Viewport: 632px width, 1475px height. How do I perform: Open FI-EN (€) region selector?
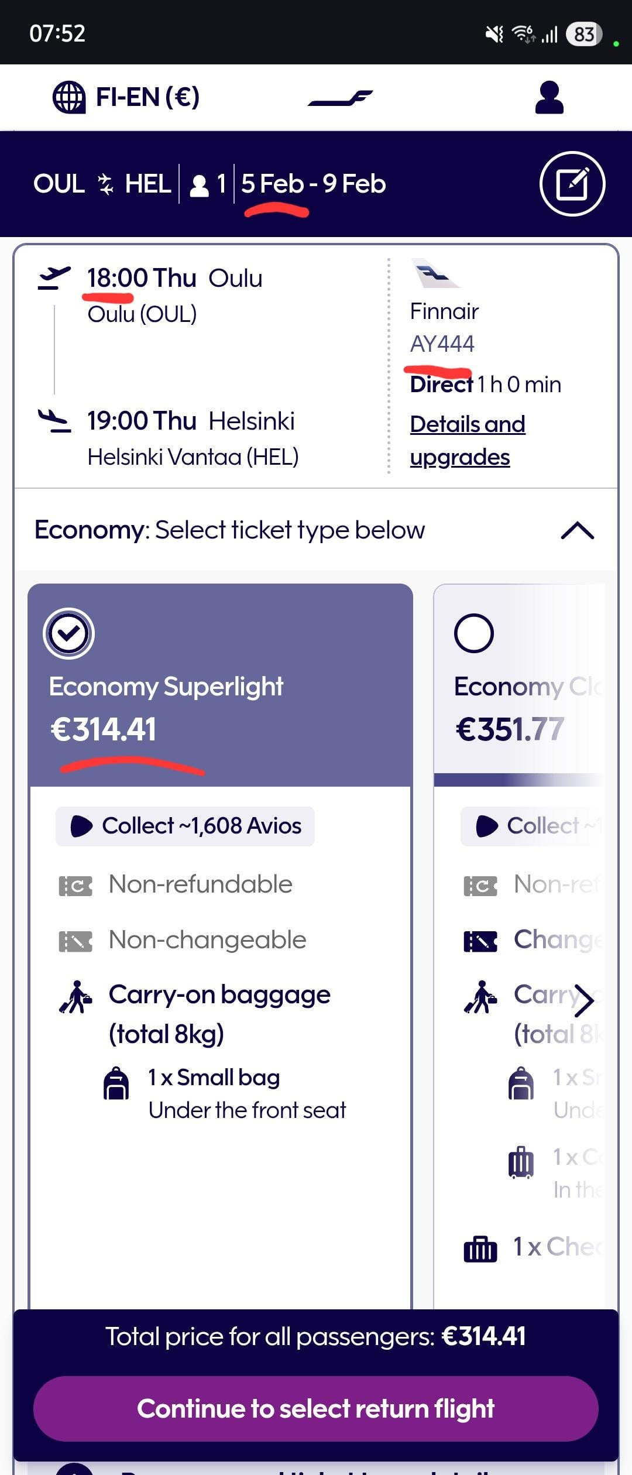pos(147,97)
